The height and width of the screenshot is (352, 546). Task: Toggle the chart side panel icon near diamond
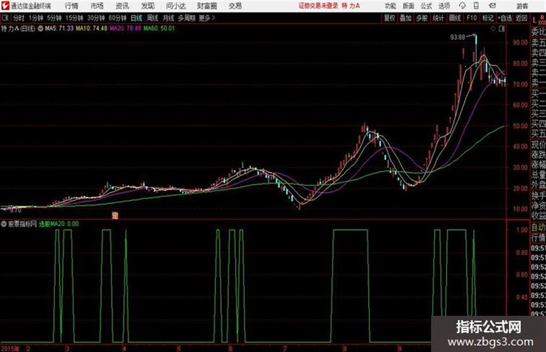502,29
